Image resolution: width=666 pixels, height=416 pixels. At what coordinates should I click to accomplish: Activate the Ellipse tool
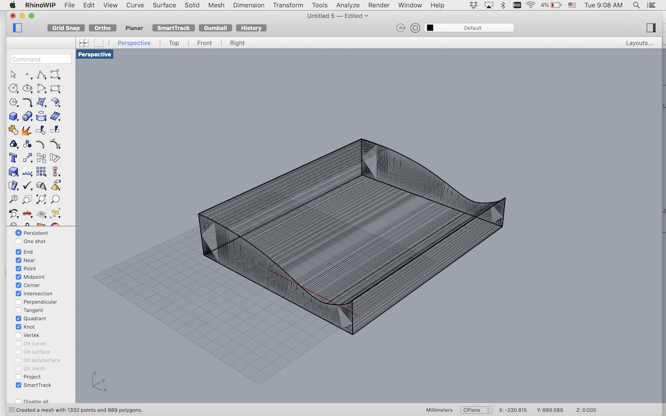tap(27, 89)
